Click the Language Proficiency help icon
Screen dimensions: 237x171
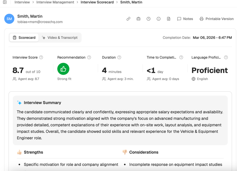[x=226, y=57]
